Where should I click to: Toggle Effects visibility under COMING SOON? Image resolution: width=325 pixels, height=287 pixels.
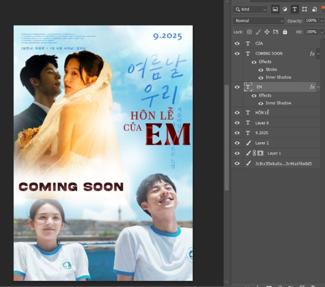[254, 62]
